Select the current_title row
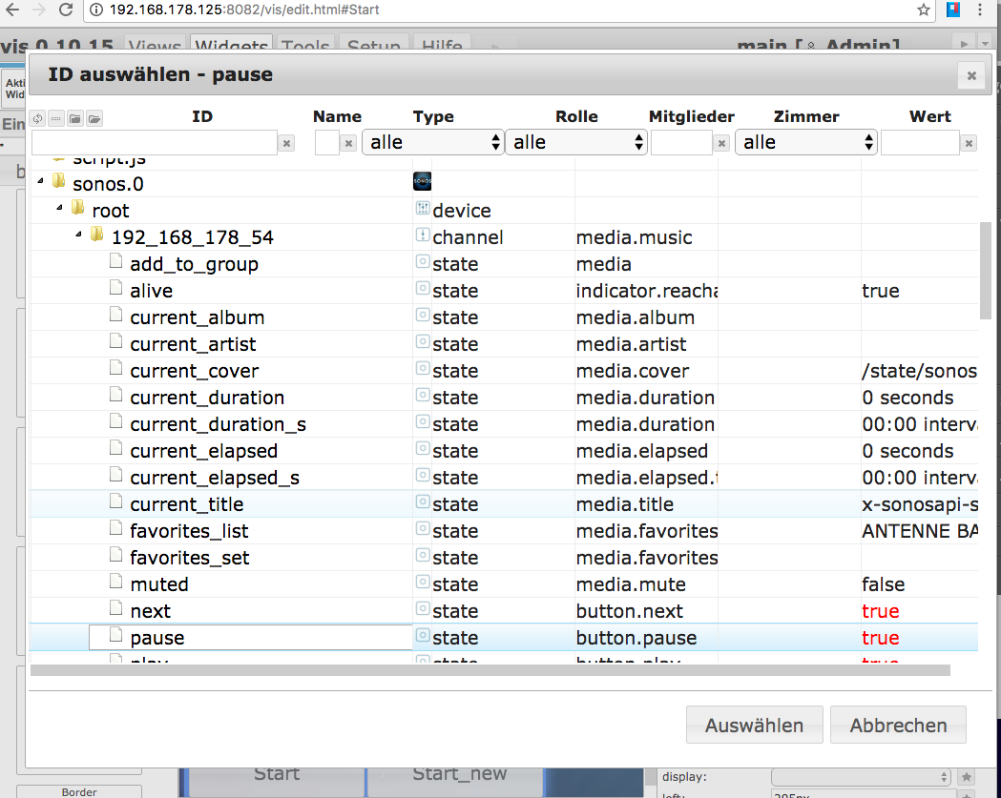The image size is (1001, 798). coord(504,504)
